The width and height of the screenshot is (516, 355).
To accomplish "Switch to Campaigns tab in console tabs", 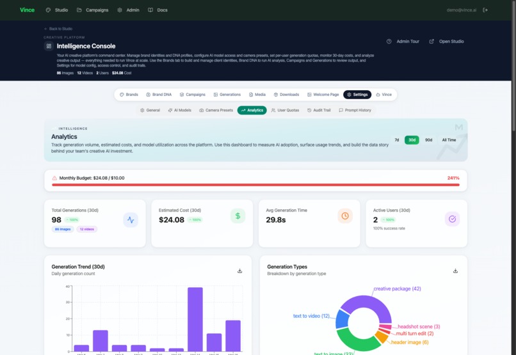I will click(193, 95).
